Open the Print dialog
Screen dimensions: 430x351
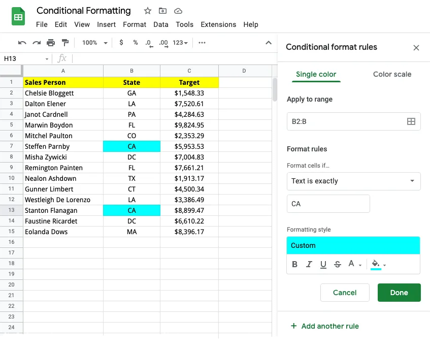[50, 43]
